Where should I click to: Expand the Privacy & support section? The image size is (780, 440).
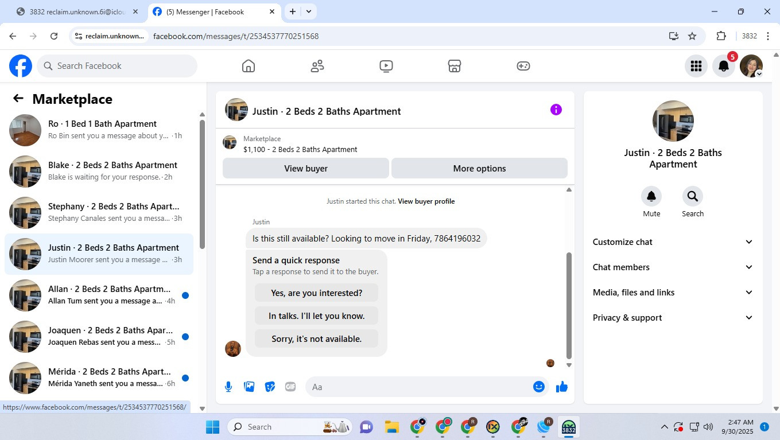point(673,318)
